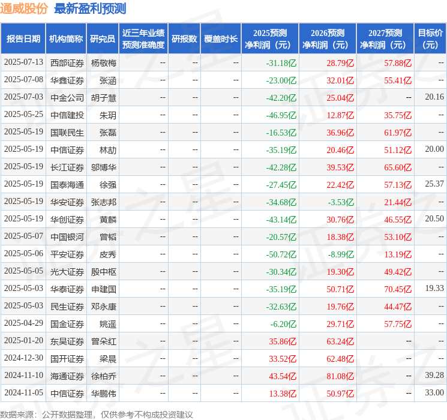
Task: Click the 海通证券 institution cell
Action: pyautogui.click(x=67, y=376)
